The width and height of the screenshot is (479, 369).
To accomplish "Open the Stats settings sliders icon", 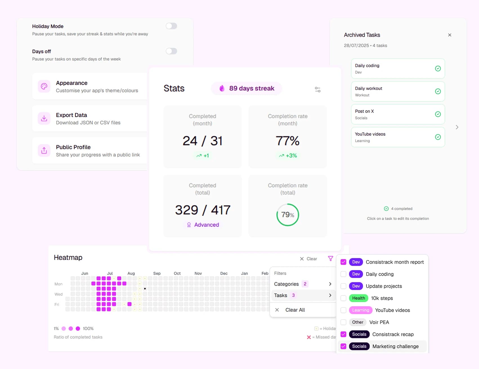I will (317, 89).
